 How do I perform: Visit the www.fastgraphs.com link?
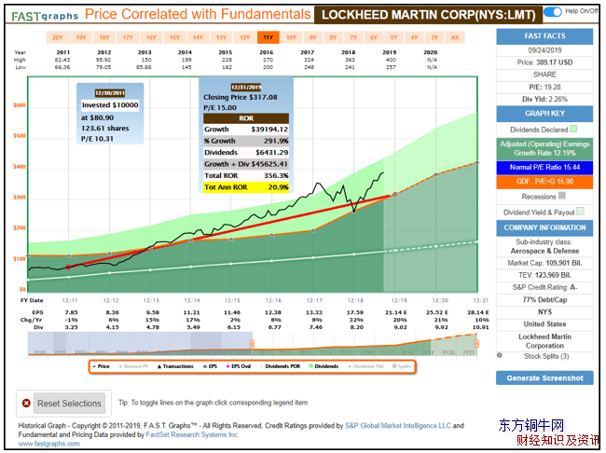coord(49,444)
